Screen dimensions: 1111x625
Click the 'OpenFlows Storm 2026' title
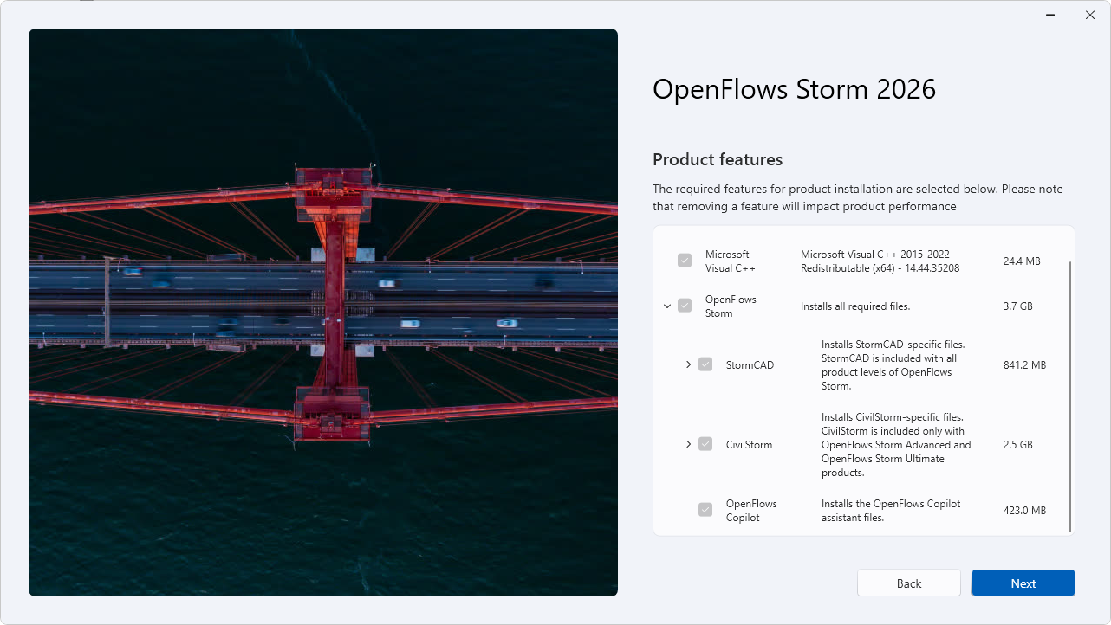point(794,88)
